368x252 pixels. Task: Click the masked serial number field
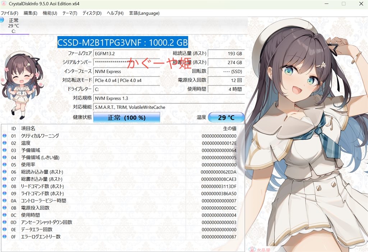click(x=126, y=62)
